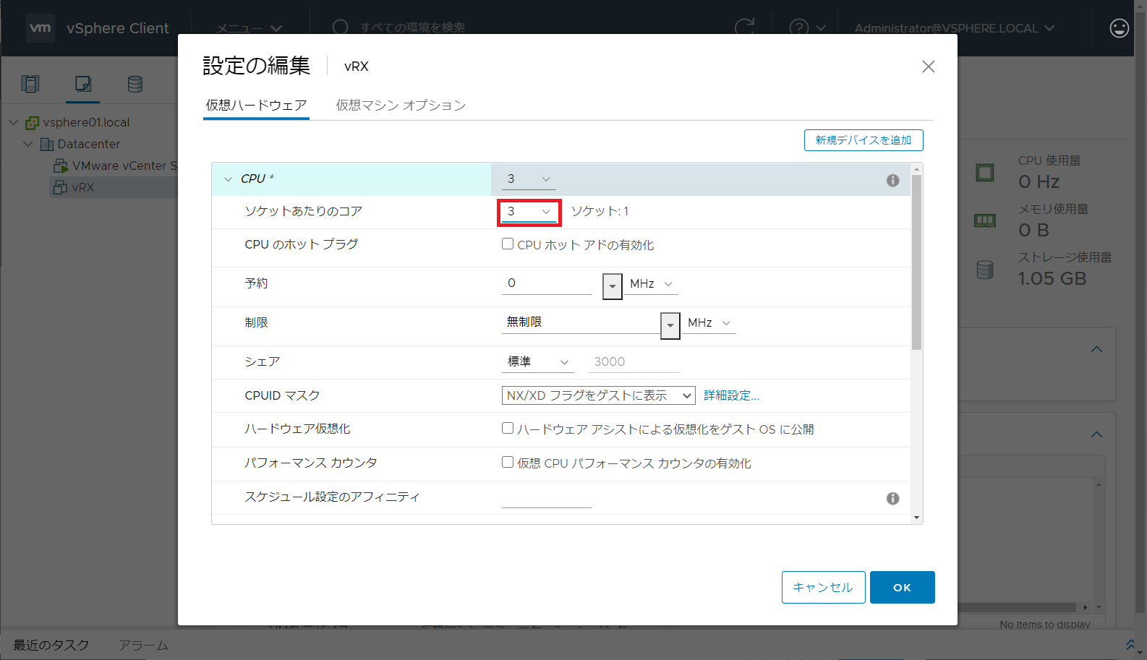Click the CPU info icon

(x=893, y=180)
